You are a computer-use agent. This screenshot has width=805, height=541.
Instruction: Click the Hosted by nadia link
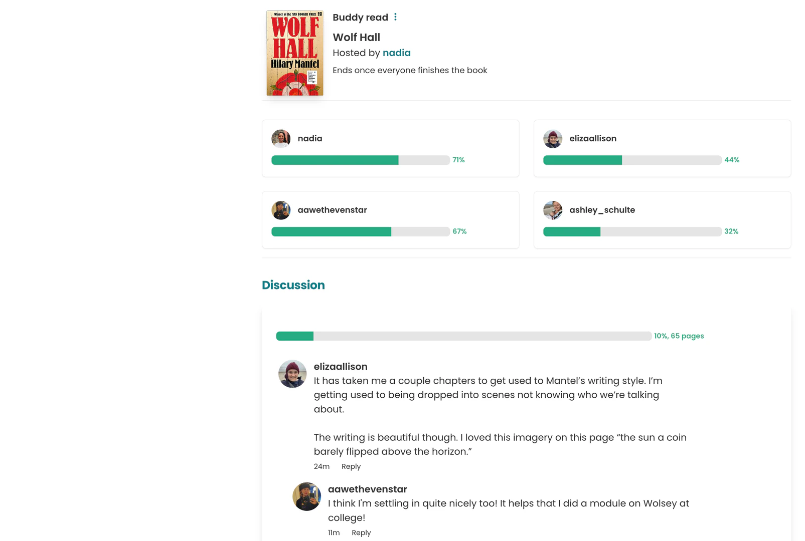tap(396, 53)
